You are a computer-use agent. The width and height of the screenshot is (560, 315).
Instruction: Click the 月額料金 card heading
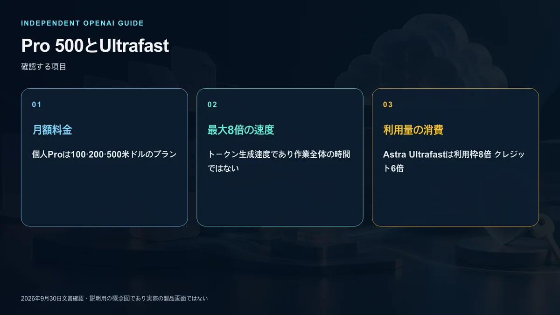[52, 130]
